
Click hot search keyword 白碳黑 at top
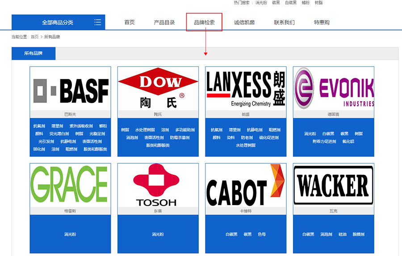pyautogui.click(x=291, y=3)
